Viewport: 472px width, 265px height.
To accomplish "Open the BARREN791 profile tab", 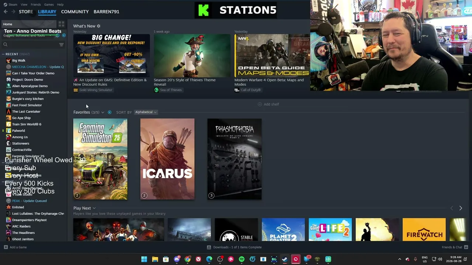I will click(106, 12).
